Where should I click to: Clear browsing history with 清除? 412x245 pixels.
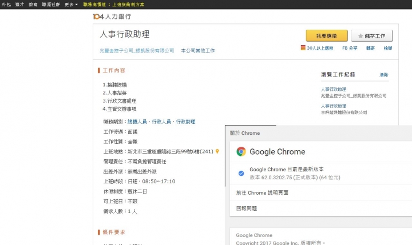click(383, 75)
